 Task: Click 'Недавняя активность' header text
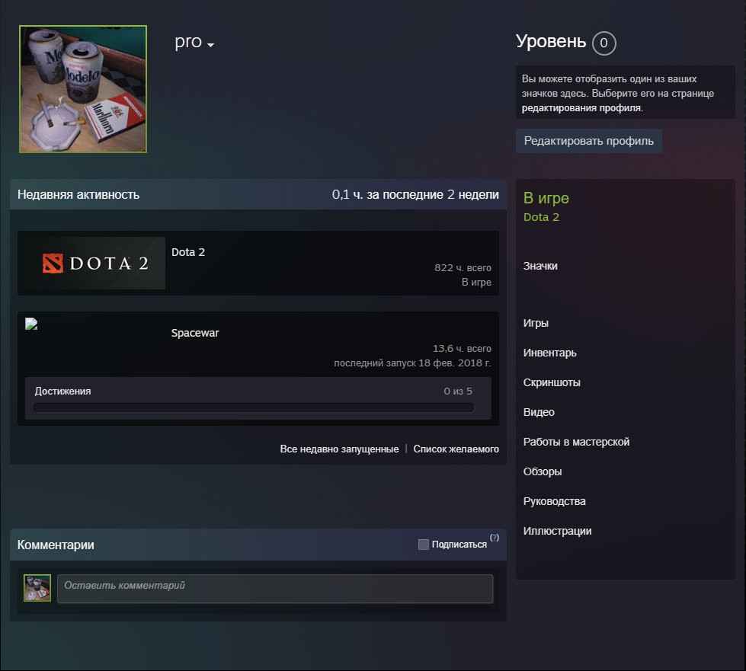(78, 194)
